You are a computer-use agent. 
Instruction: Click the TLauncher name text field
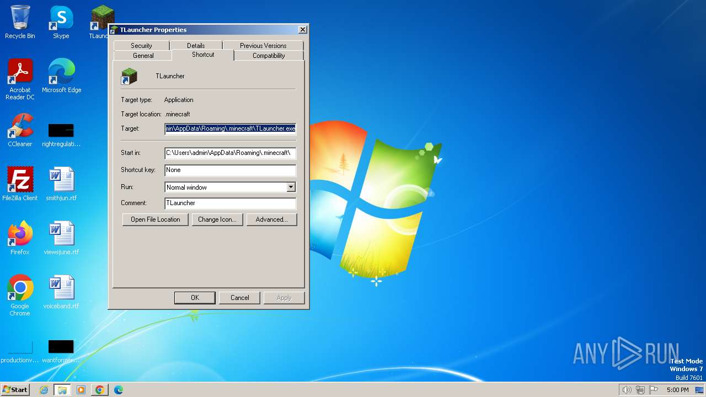click(170, 76)
